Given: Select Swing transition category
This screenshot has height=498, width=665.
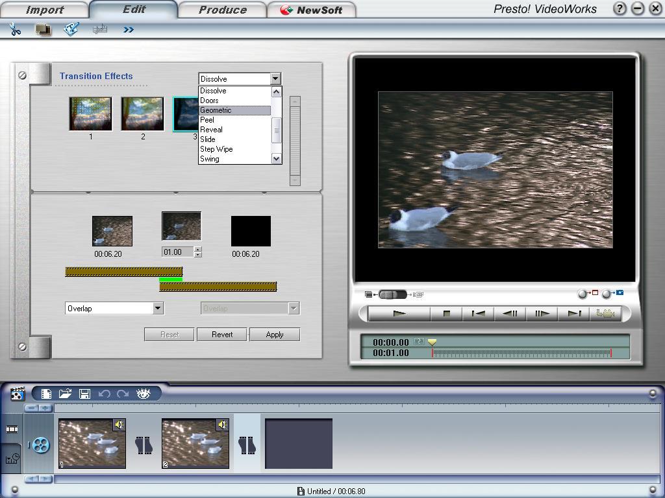Looking at the screenshot, I should pos(234,159).
